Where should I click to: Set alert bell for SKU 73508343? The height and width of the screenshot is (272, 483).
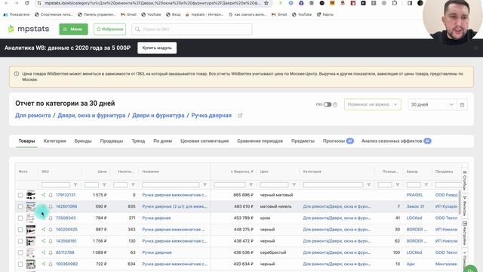(51, 218)
